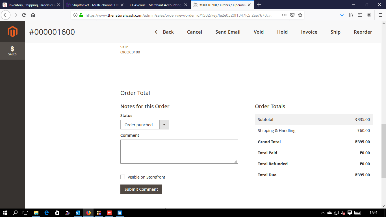Open Windows taskbar search
This screenshot has width=386, height=217.
click(x=15, y=213)
